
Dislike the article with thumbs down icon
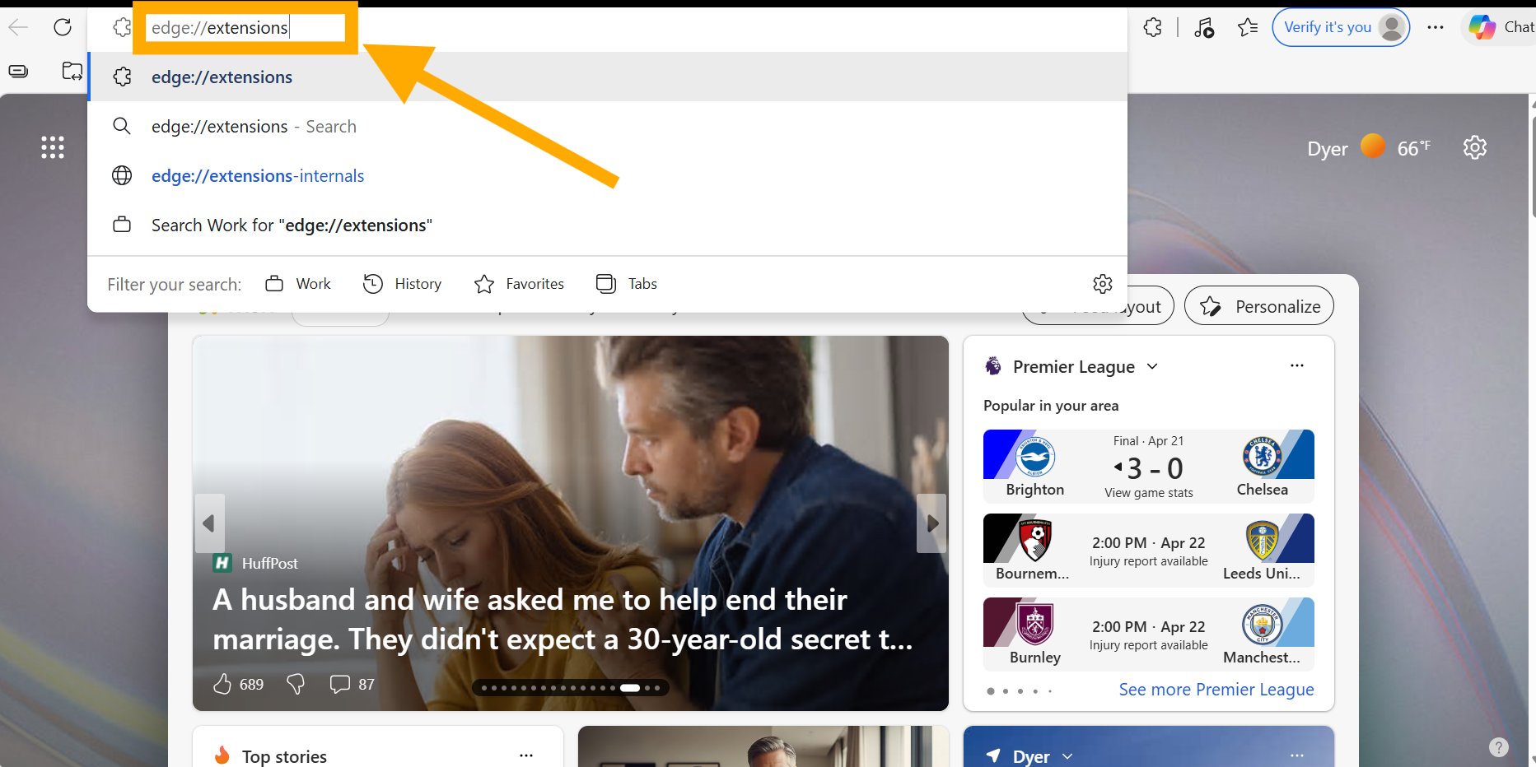click(x=296, y=684)
